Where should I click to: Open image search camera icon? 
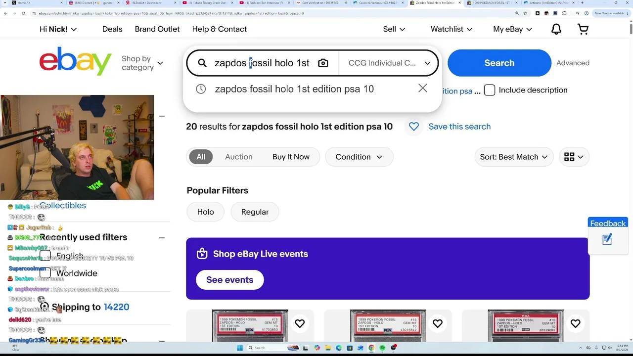coord(323,63)
